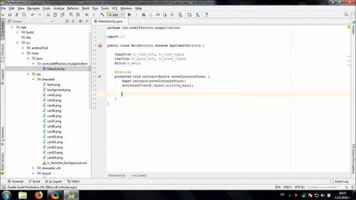The image size is (356, 200).
Task: Click the Debug app bug icon
Action: [144, 15]
